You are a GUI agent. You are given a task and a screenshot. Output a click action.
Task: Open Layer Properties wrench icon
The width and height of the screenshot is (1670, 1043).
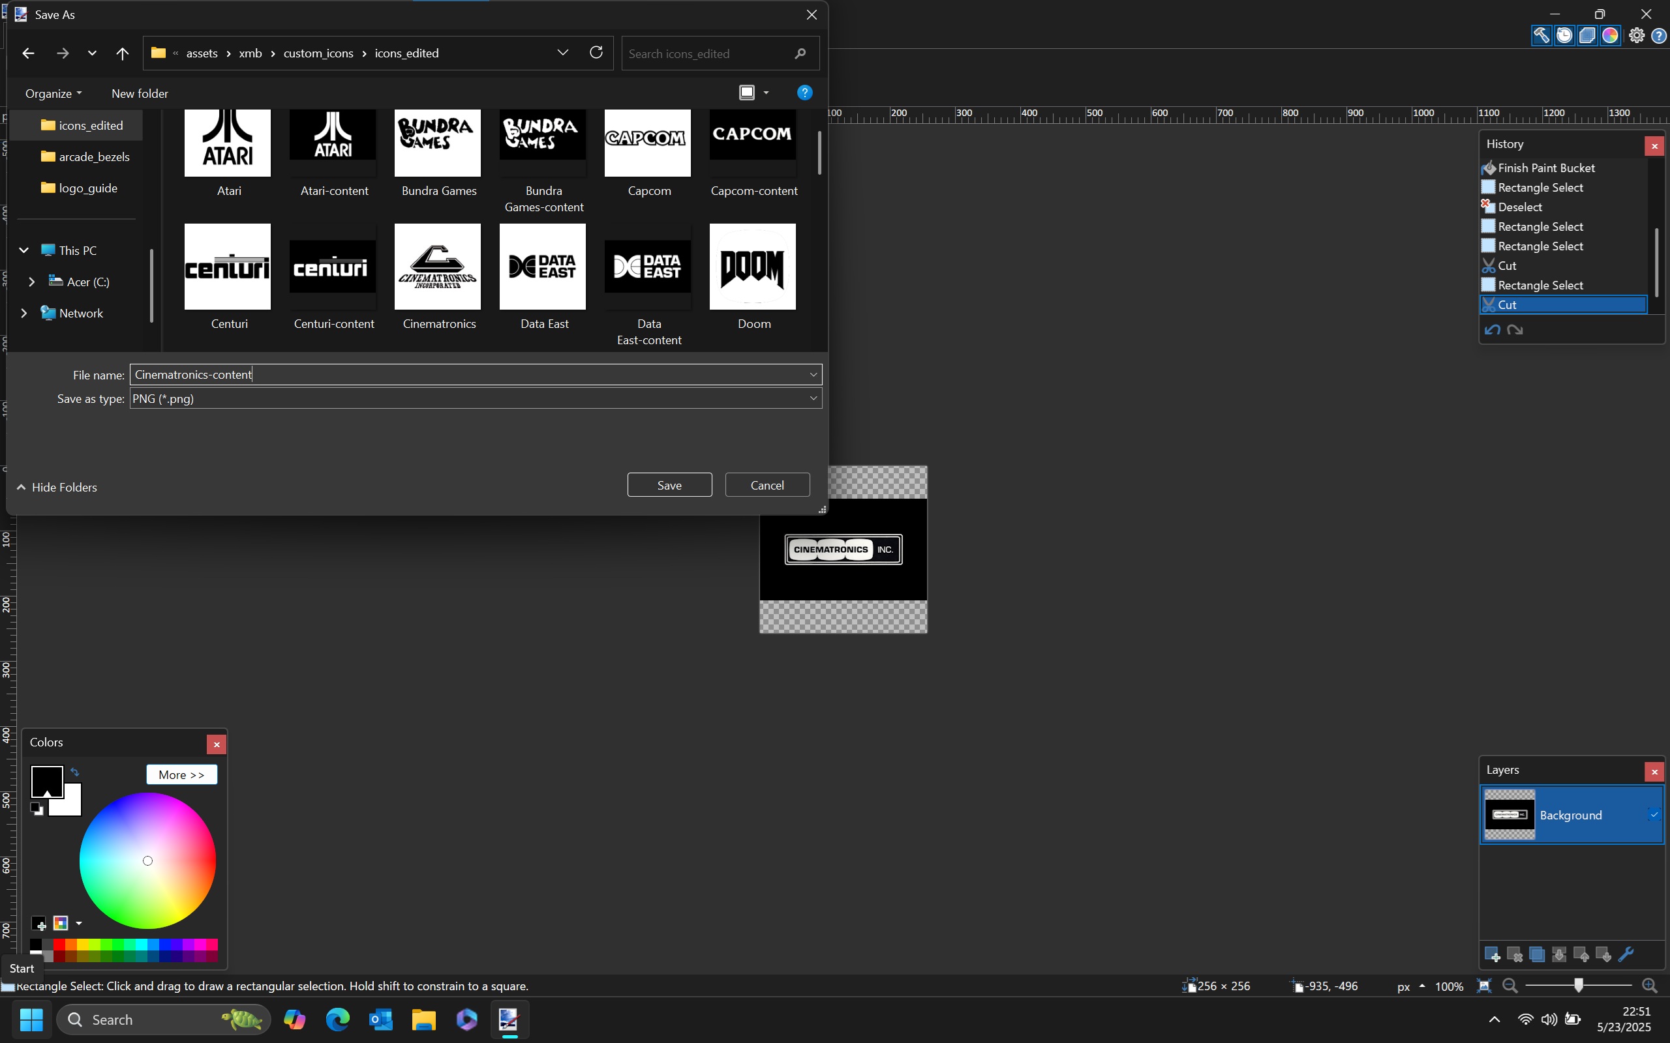coord(1625,955)
